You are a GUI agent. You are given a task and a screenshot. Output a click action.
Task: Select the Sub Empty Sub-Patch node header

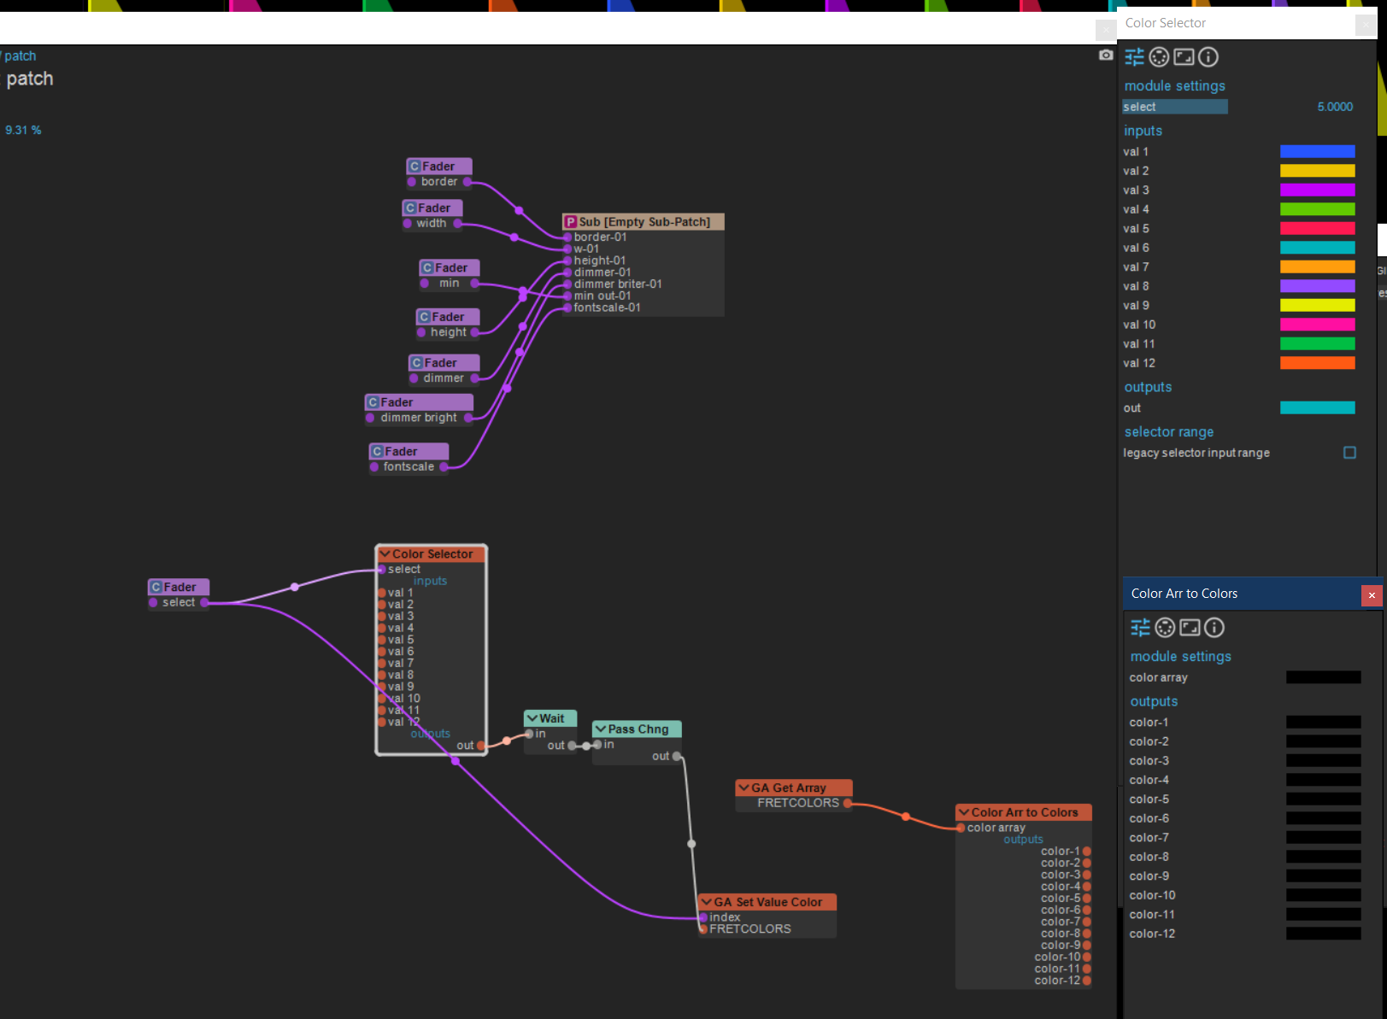point(643,222)
